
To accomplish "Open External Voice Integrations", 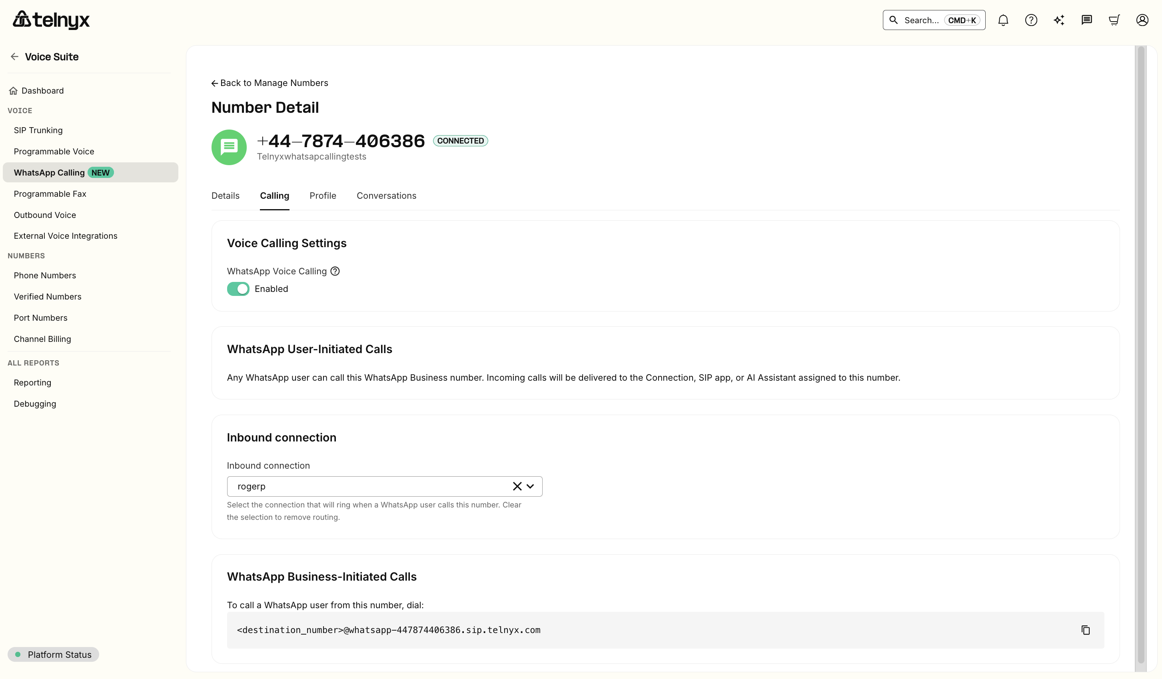I will (66, 236).
